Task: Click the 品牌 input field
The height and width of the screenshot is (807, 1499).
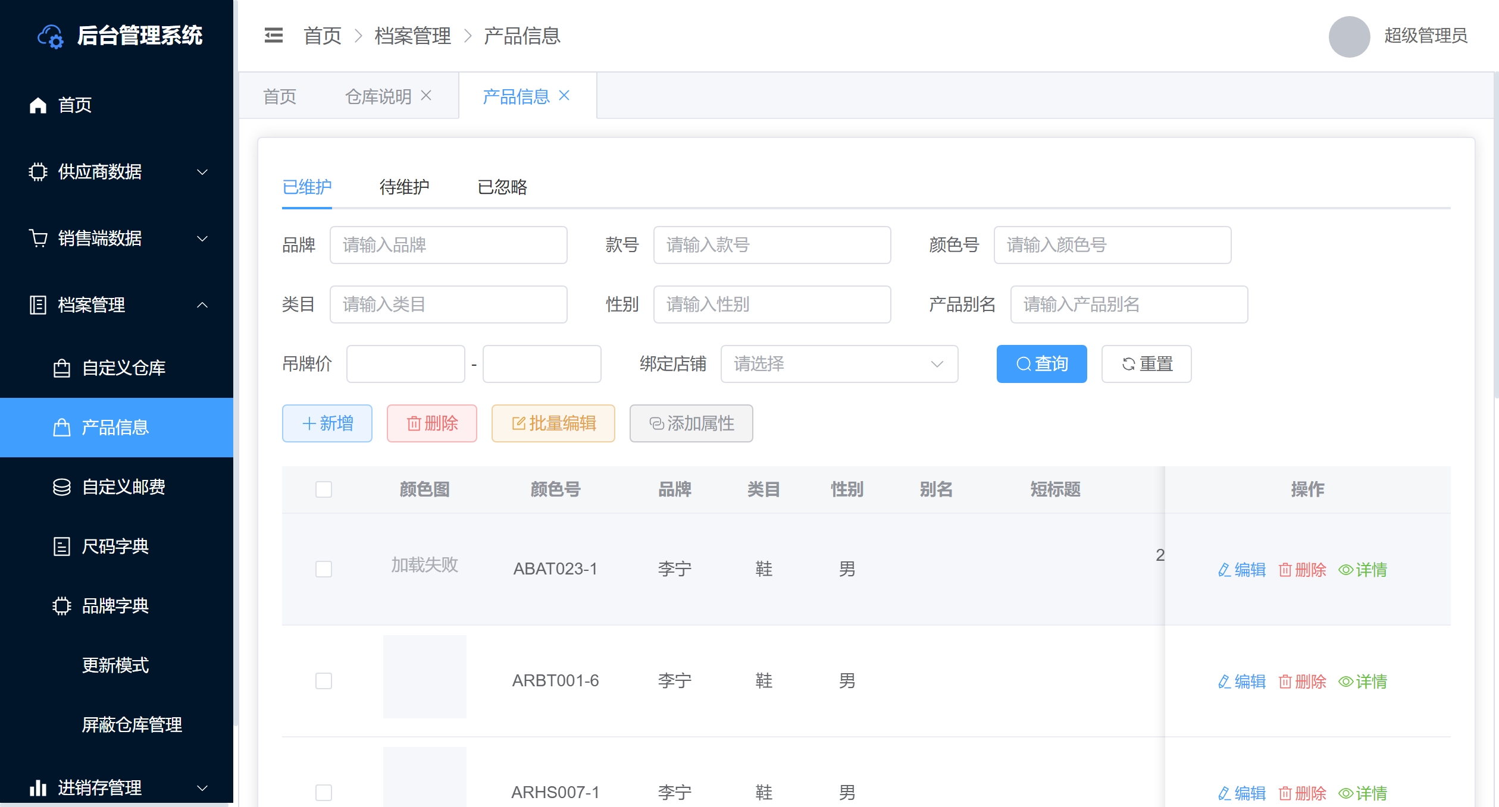Action: pyautogui.click(x=449, y=245)
